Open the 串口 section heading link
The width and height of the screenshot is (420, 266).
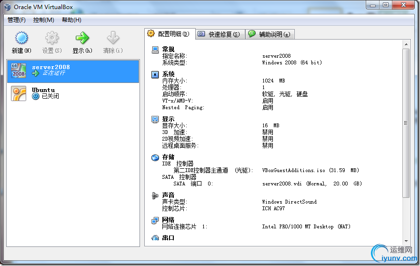point(168,238)
